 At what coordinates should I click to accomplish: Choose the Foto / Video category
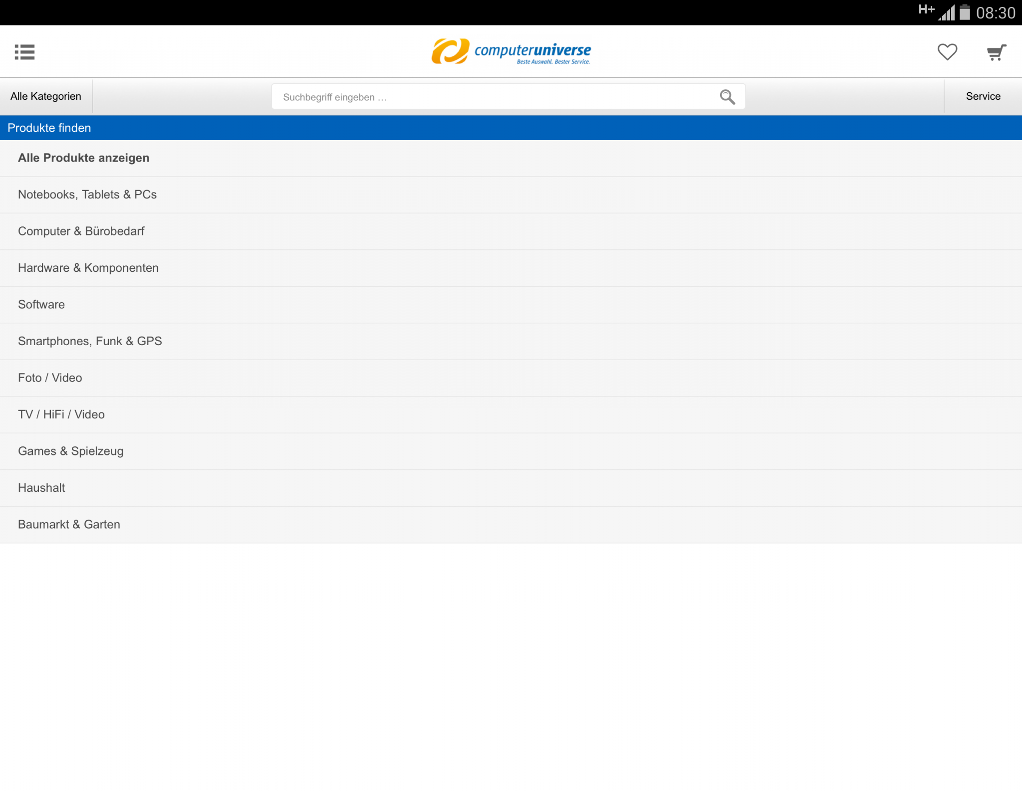click(x=50, y=378)
